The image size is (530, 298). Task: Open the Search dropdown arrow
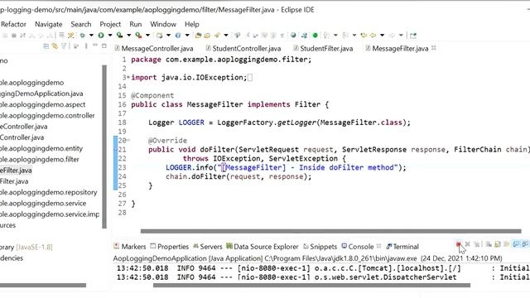[x=226, y=35]
